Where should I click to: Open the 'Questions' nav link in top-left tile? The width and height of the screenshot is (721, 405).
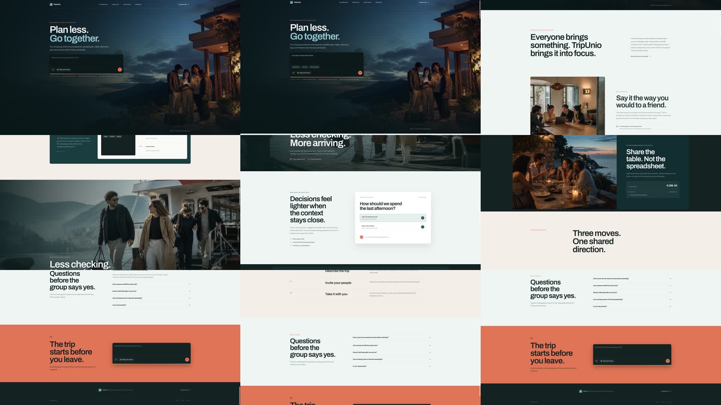point(138,4)
